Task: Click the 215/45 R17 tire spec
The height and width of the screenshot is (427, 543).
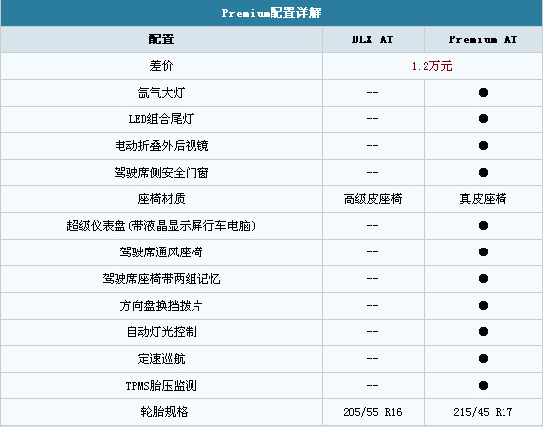Action: click(483, 412)
